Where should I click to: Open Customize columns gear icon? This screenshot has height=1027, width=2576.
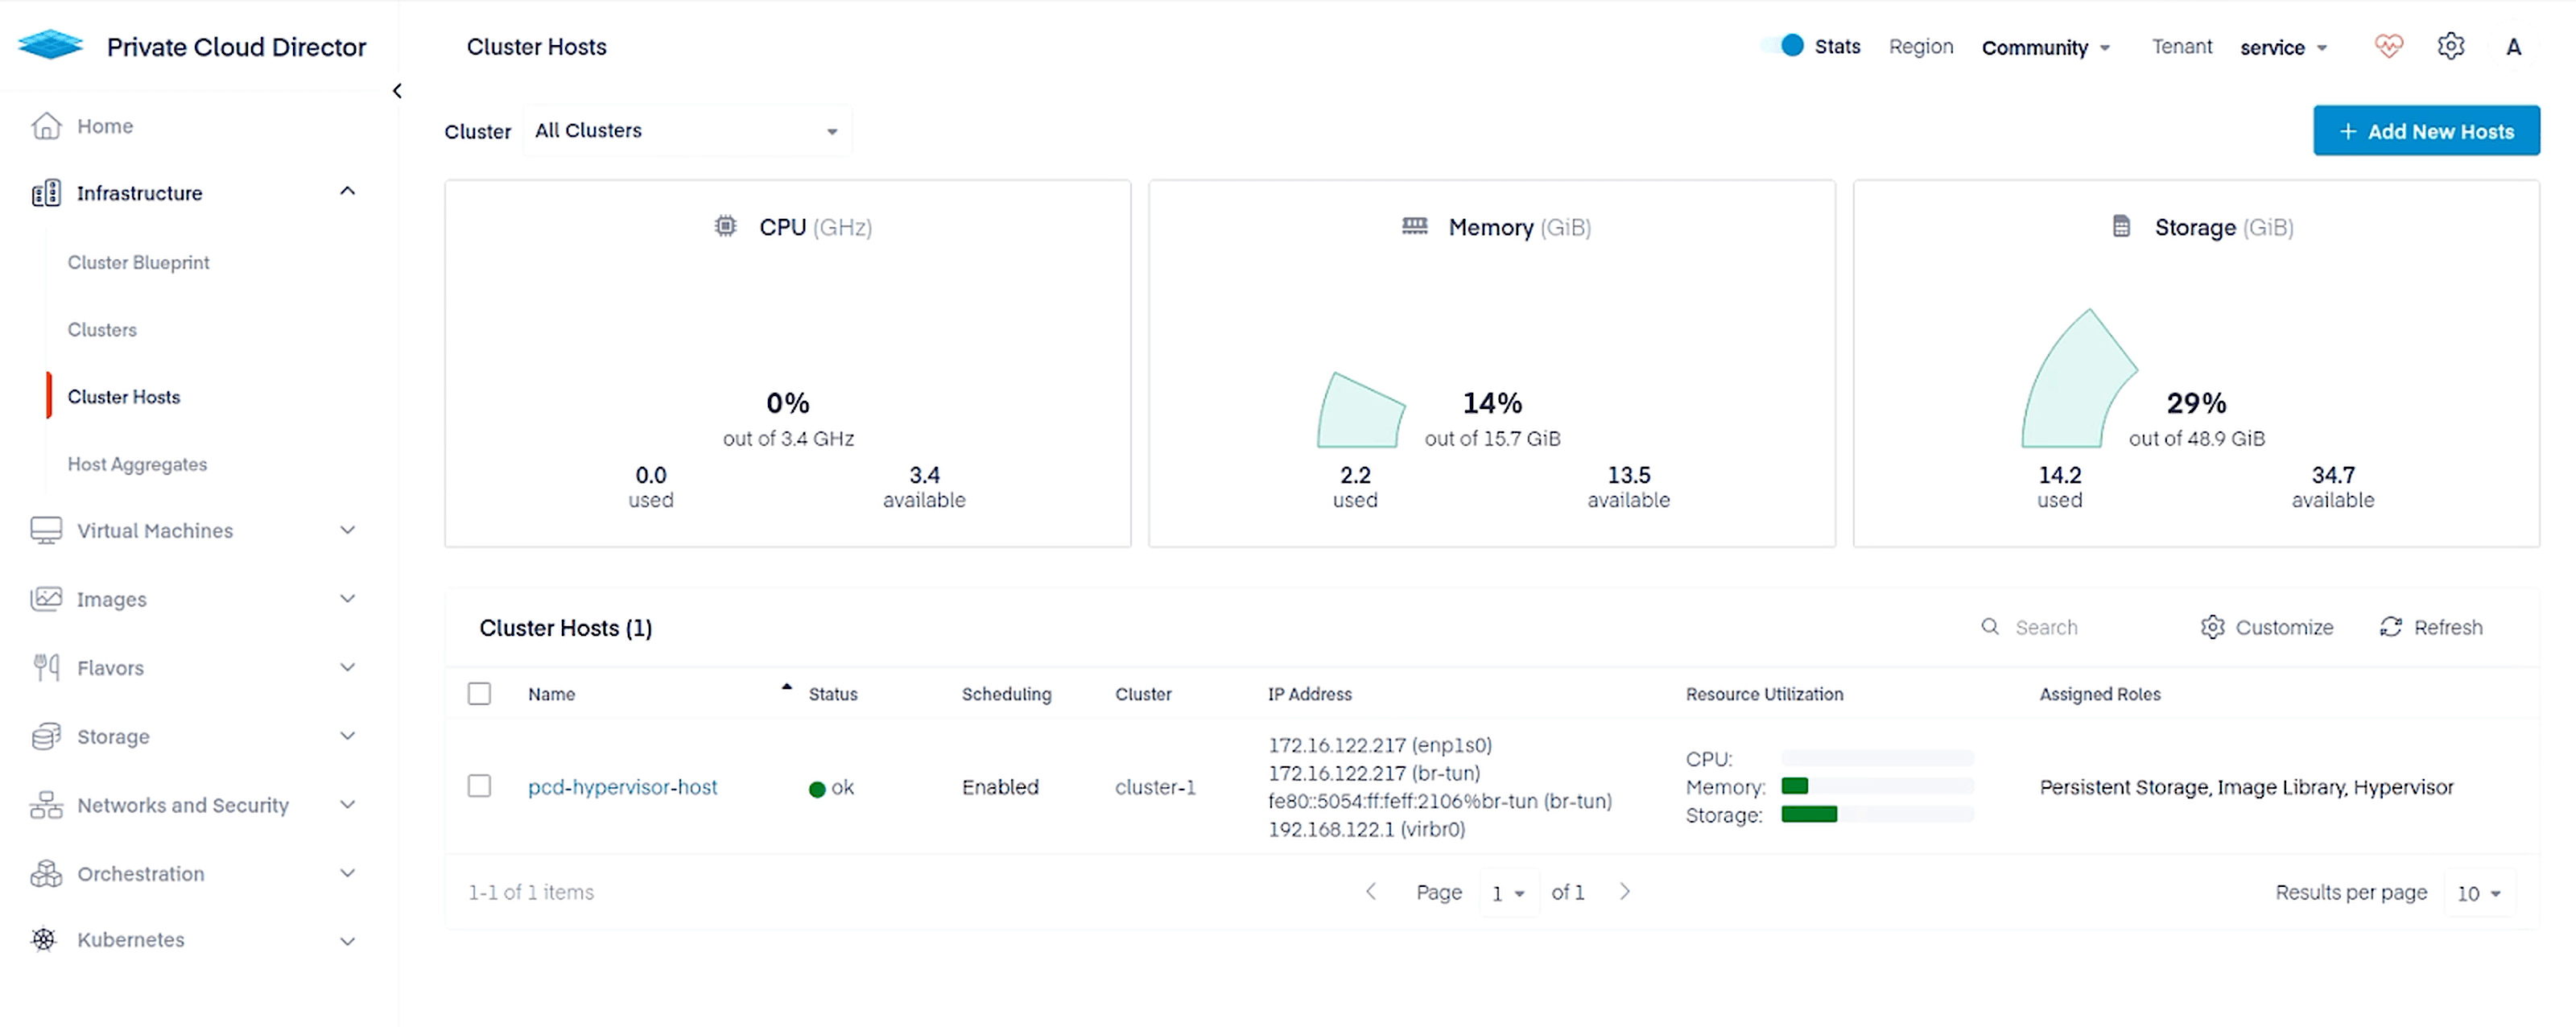pyautogui.click(x=2212, y=627)
